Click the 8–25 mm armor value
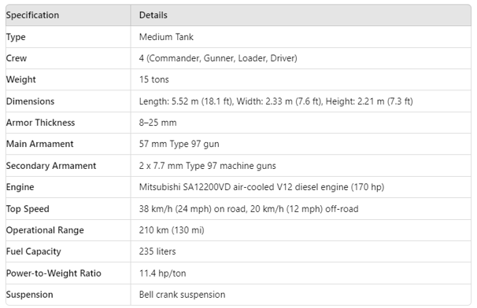 (x=158, y=123)
